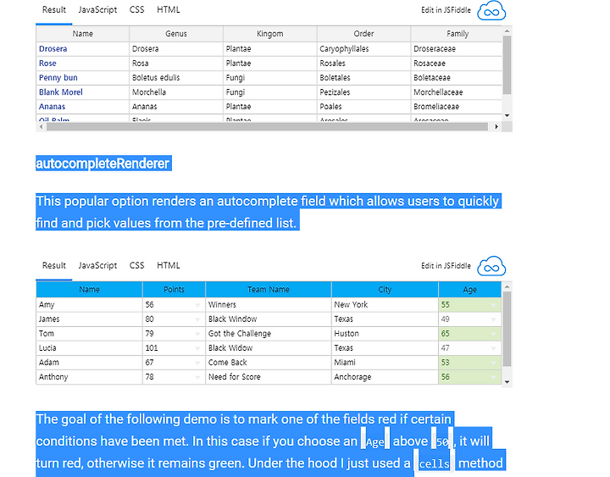The height and width of the screenshot is (477, 610).
Task: Open the Age dropdown for James
Action: (x=494, y=319)
